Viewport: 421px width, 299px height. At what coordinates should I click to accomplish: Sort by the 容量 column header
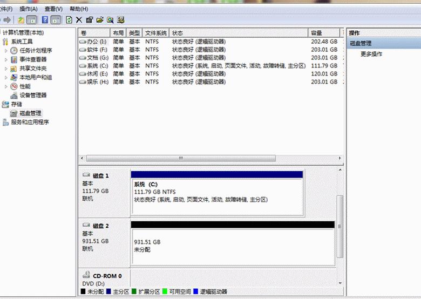tap(324, 33)
